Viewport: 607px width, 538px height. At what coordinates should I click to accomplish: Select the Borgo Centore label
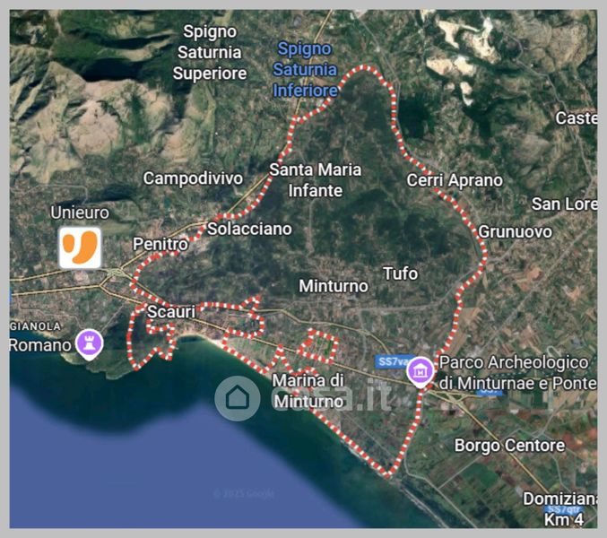click(x=509, y=446)
